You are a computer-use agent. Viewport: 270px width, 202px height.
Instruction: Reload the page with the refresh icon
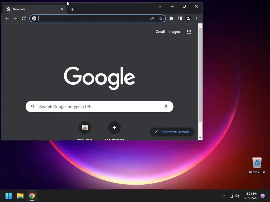point(24,18)
